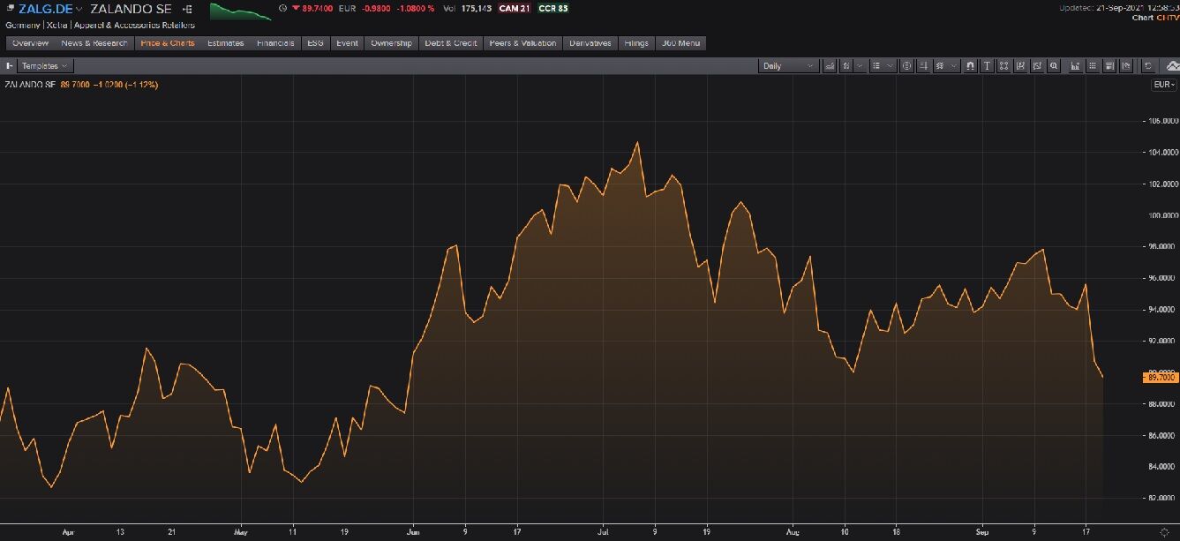Click the first chart layout icon after nodes
This screenshot has width=1180, height=541.
pyautogui.click(x=1020, y=66)
